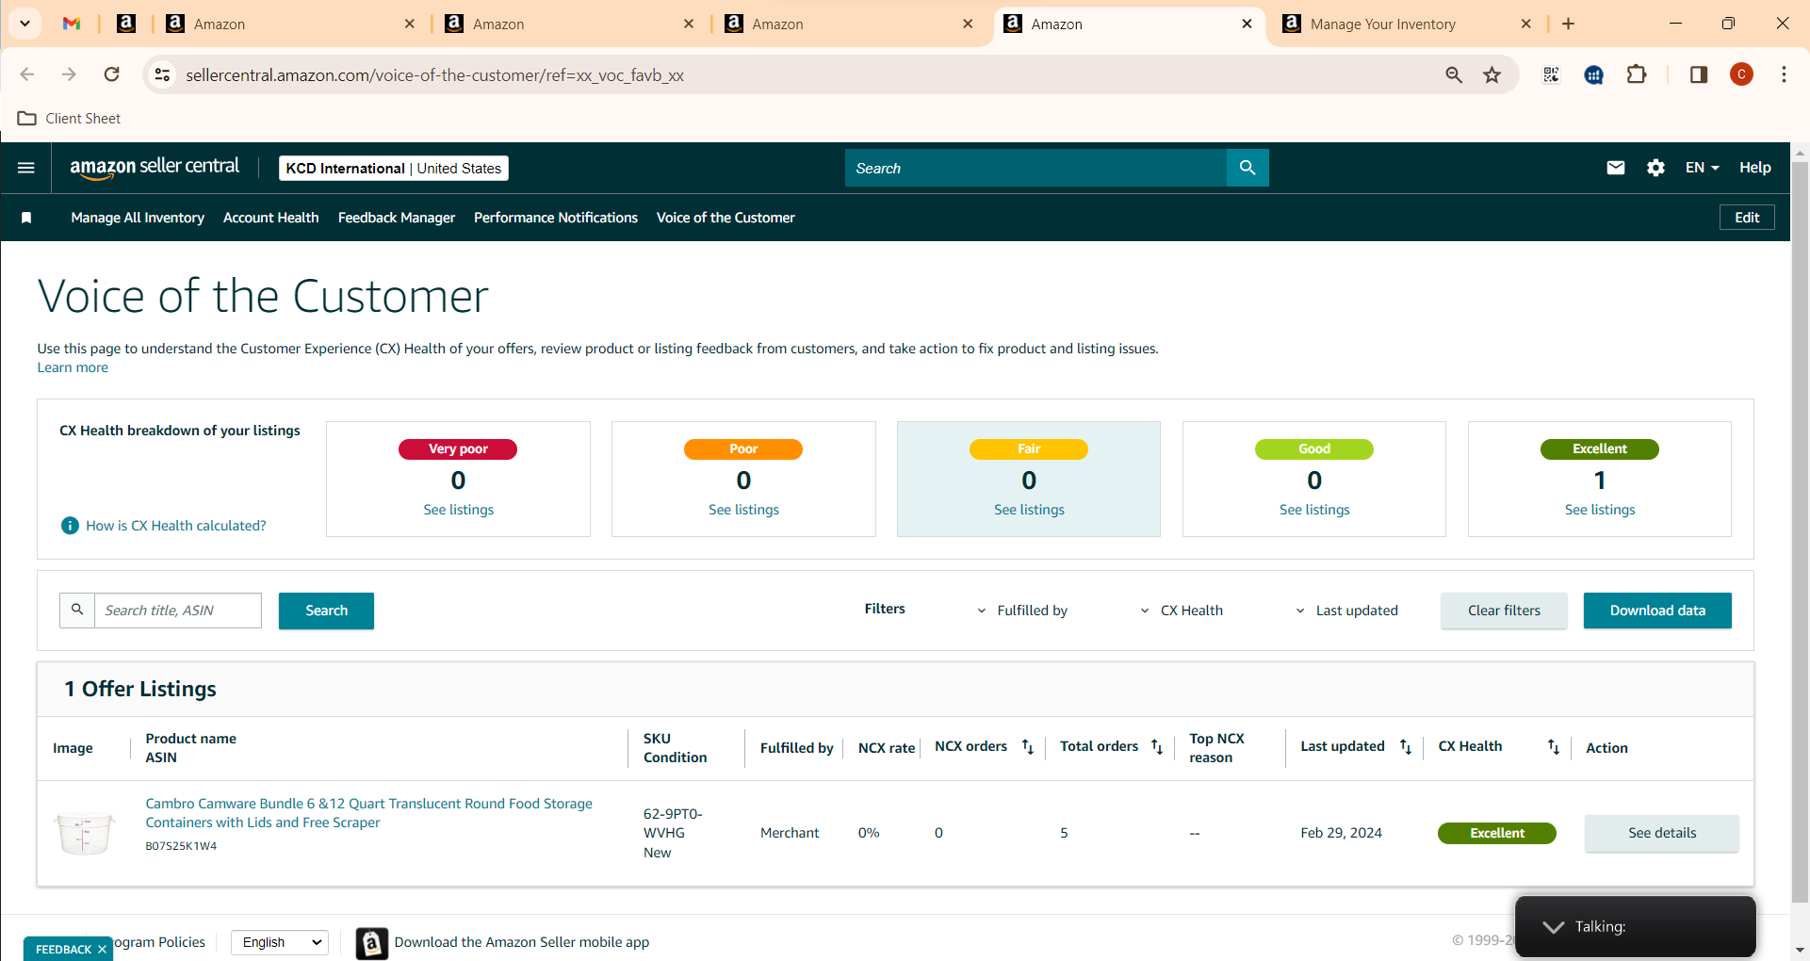The width and height of the screenshot is (1810, 961).
Task: Go back to previous page
Action: click(x=27, y=74)
